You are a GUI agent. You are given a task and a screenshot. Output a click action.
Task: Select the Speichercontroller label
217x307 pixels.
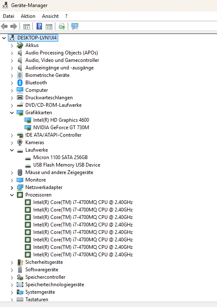(45, 277)
